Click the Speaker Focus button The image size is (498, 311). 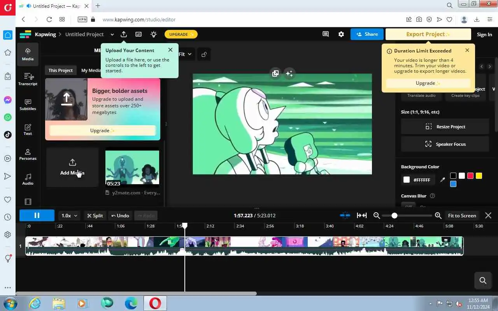coord(445,144)
